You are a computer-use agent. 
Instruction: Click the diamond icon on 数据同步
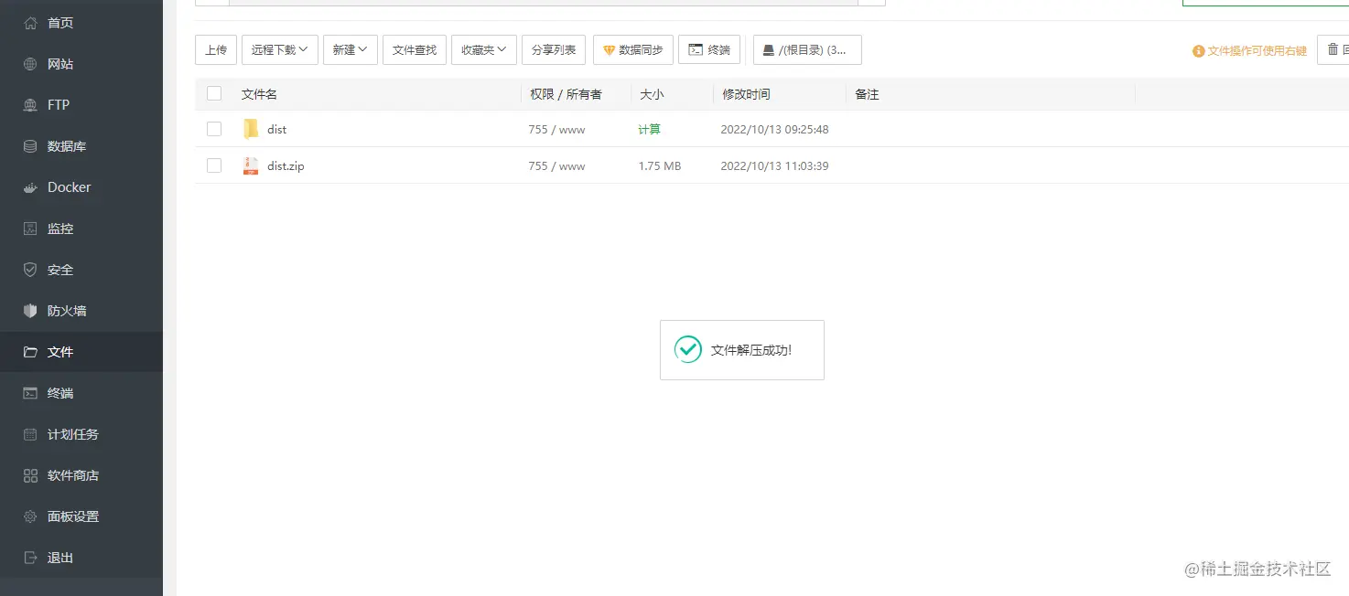click(x=609, y=50)
